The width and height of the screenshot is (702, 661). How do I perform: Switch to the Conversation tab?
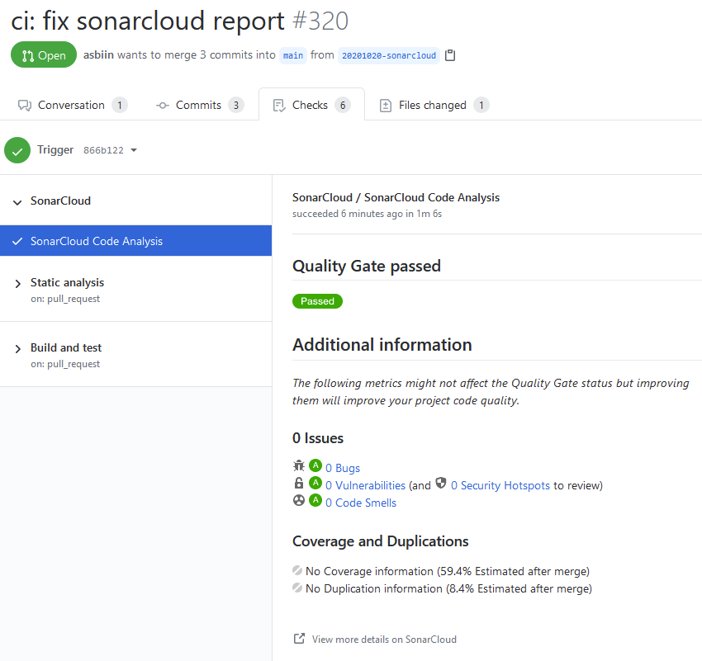pos(72,105)
